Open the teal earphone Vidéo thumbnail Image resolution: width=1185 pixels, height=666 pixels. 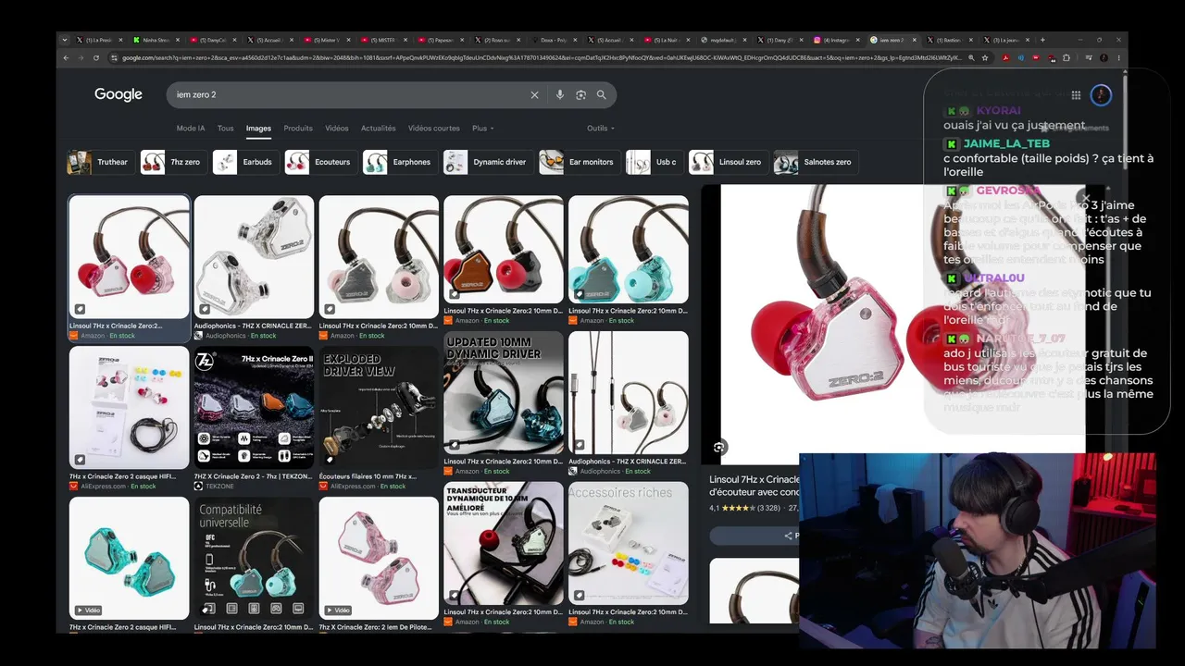[129, 558]
